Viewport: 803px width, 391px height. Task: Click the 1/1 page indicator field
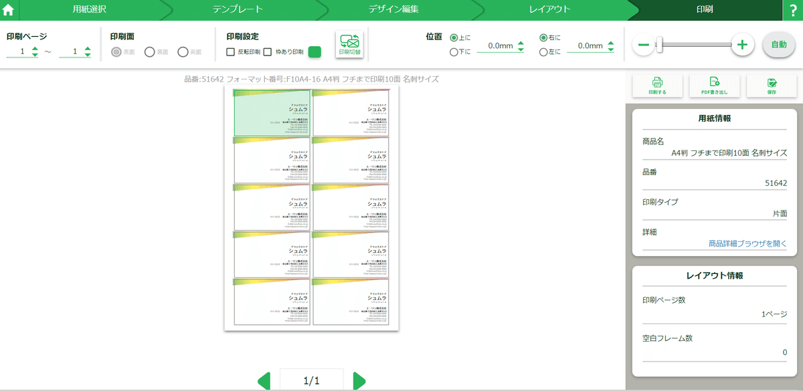(312, 381)
